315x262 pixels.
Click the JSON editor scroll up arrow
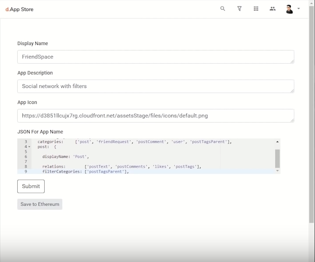(x=277, y=142)
